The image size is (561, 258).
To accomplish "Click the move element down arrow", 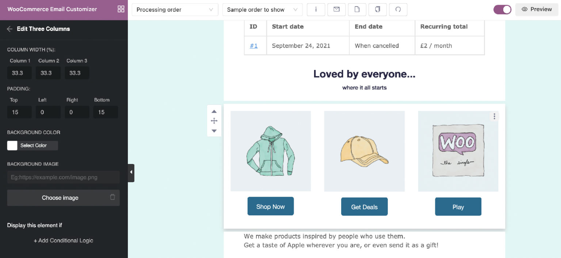I will click(214, 130).
